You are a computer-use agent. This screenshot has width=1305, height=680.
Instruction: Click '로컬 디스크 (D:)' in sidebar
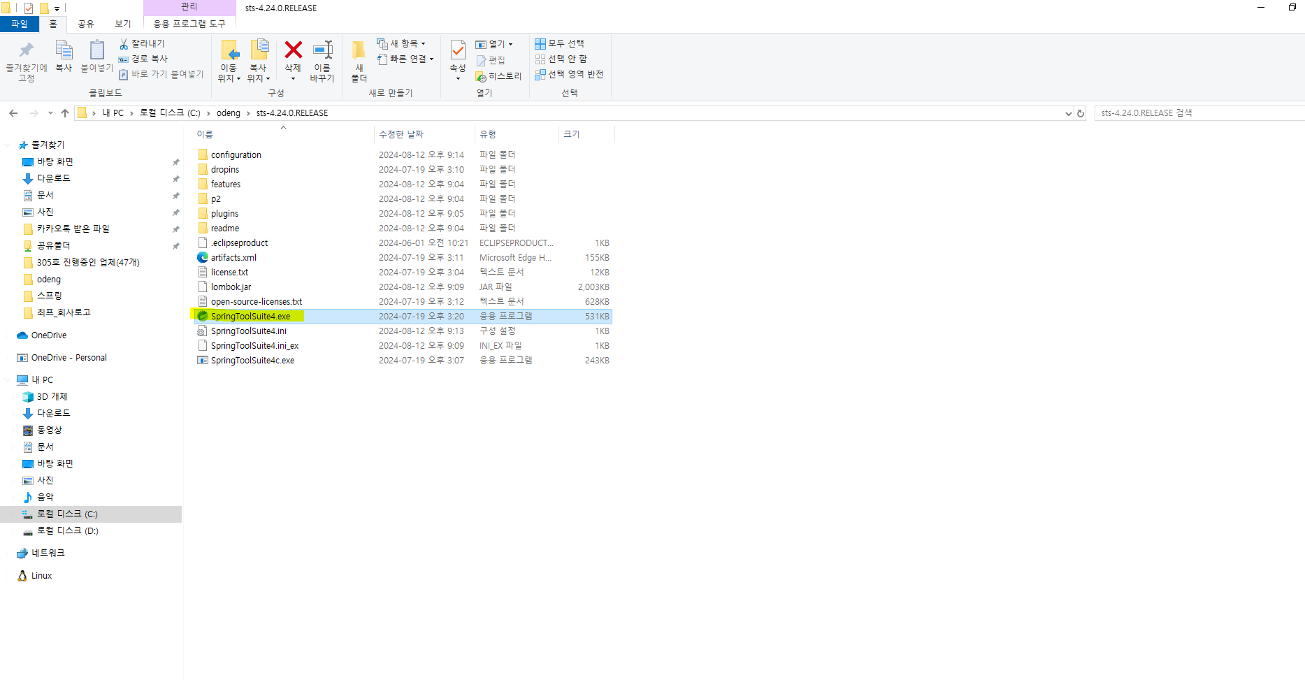click(x=67, y=531)
